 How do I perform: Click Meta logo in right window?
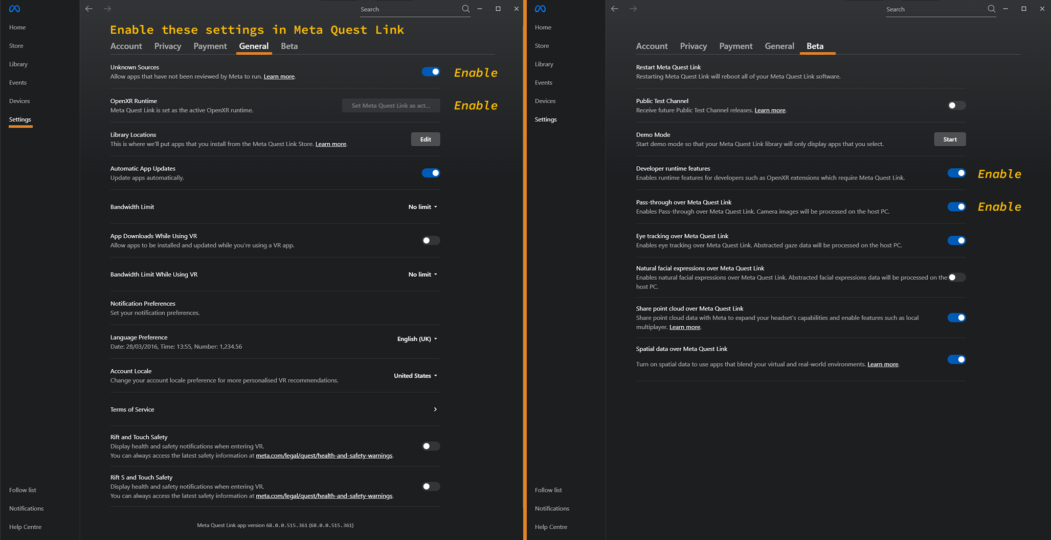pyautogui.click(x=540, y=9)
